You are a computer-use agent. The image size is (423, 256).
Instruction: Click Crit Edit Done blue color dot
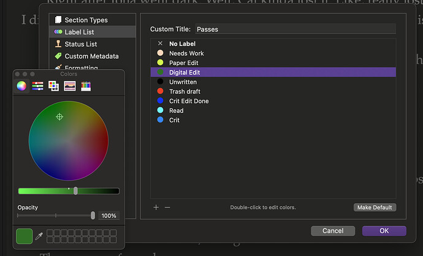point(160,100)
